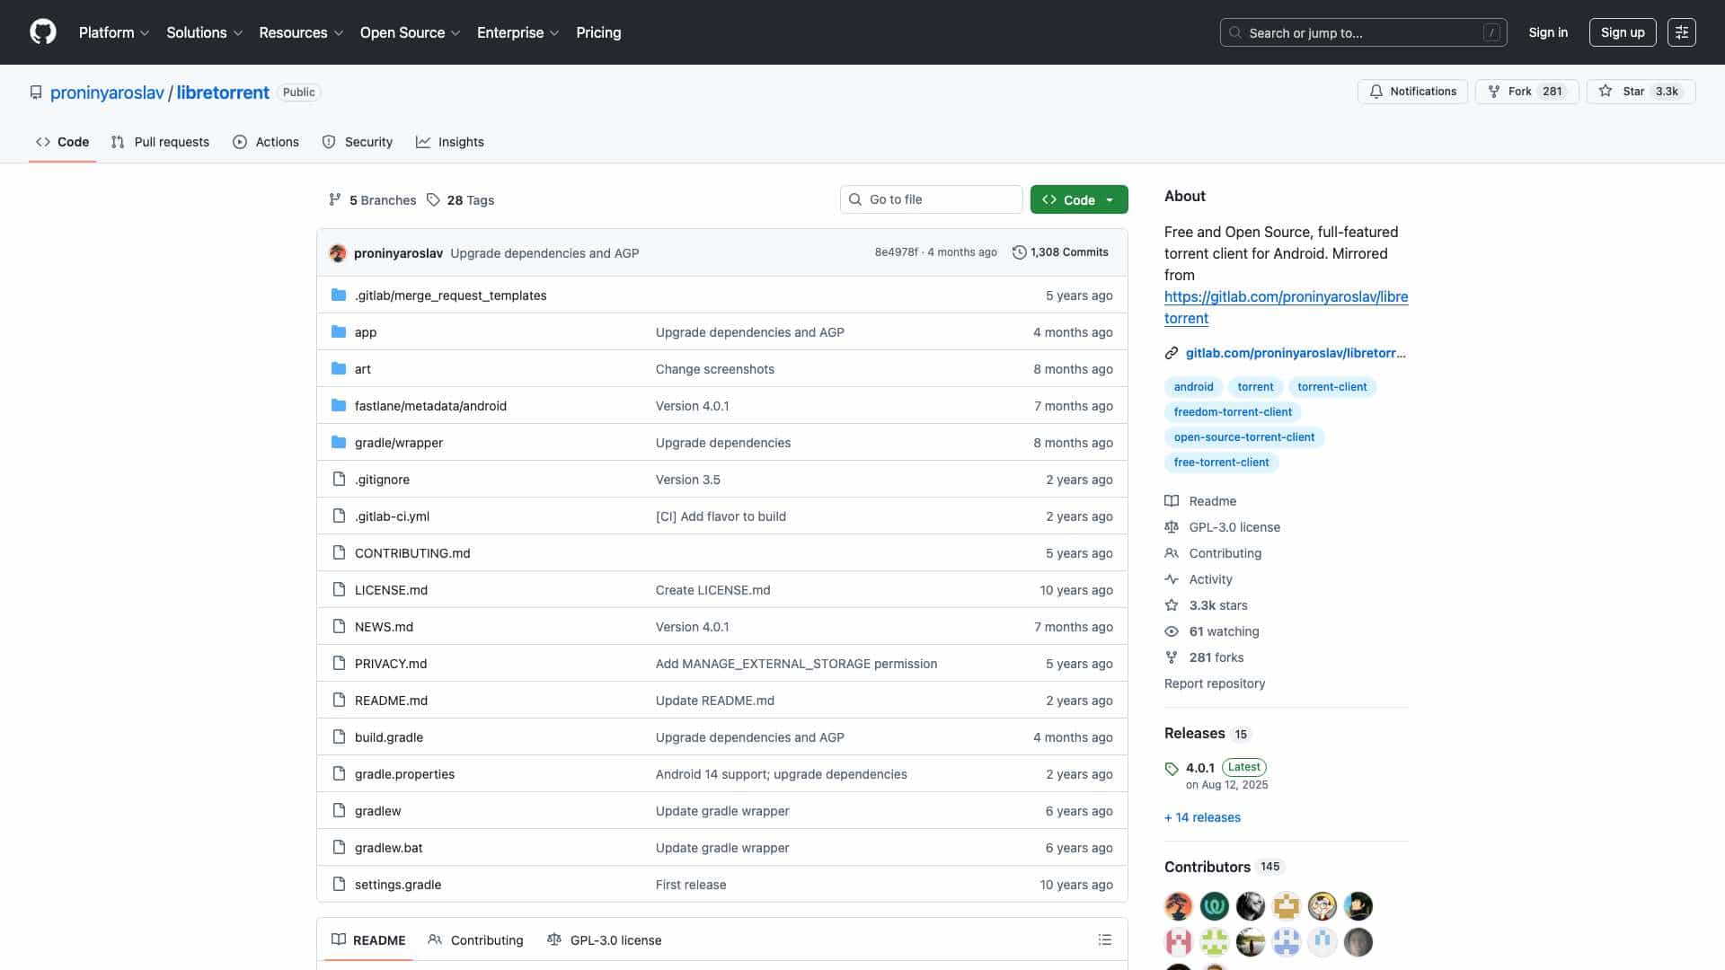
Task: Open proninyaroslav's avatar in the latest commit row
Action: [x=338, y=253]
